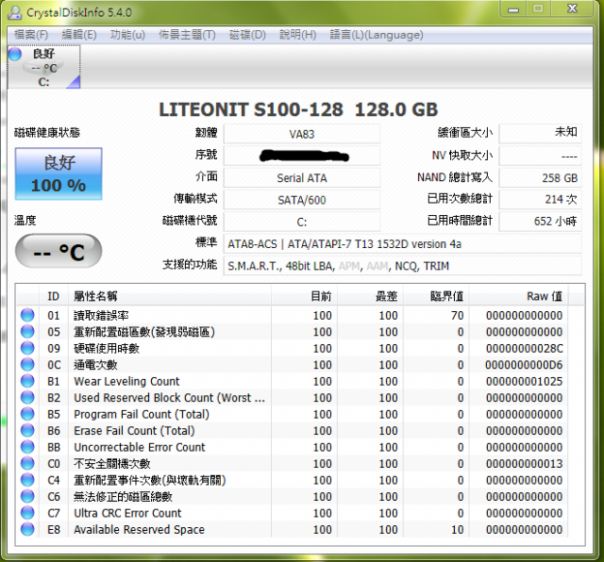Click the -- °C temperature button

[59, 251]
